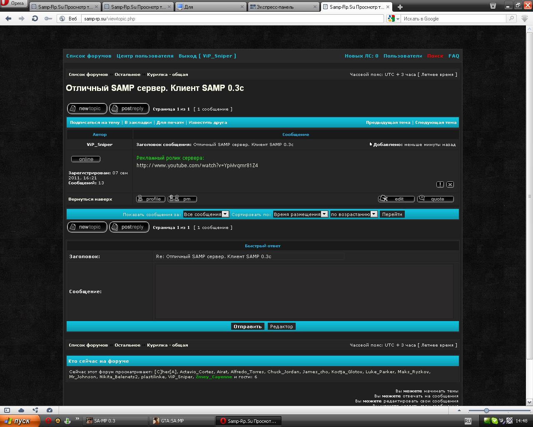Open the Google search engine dropdown
Screen dimensions: 533x427
[x=394, y=19]
